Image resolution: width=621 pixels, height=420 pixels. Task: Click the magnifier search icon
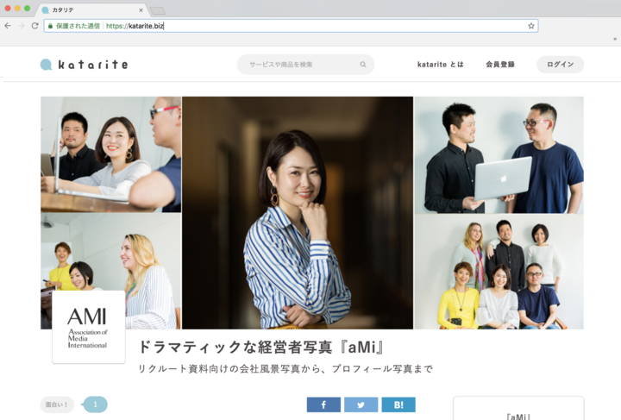[x=363, y=65]
